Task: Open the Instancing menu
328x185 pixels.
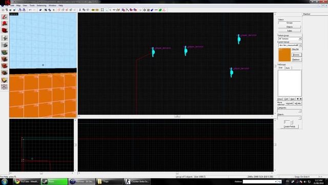Action: [x=42, y=6]
